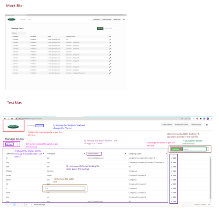Open the Company Access column filter arrow
The height and width of the screenshot is (216, 219).
tap(166, 154)
